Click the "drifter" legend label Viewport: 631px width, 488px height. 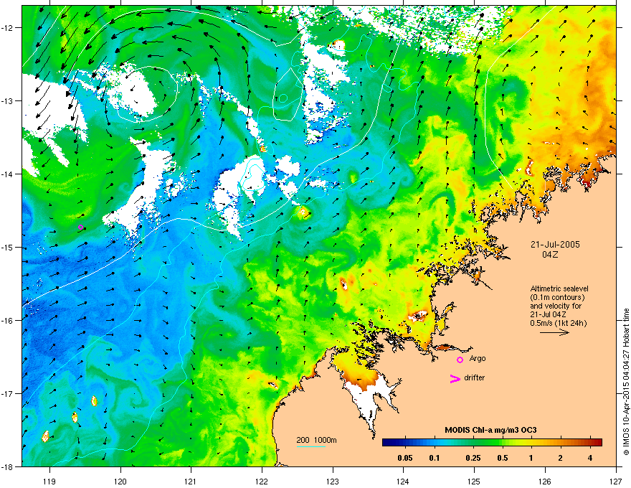click(475, 377)
